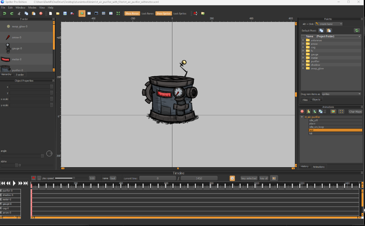Click the green zoom-to-fit arrows icon
Viewport: 365px width, 226px height.
tap(118, 13)
